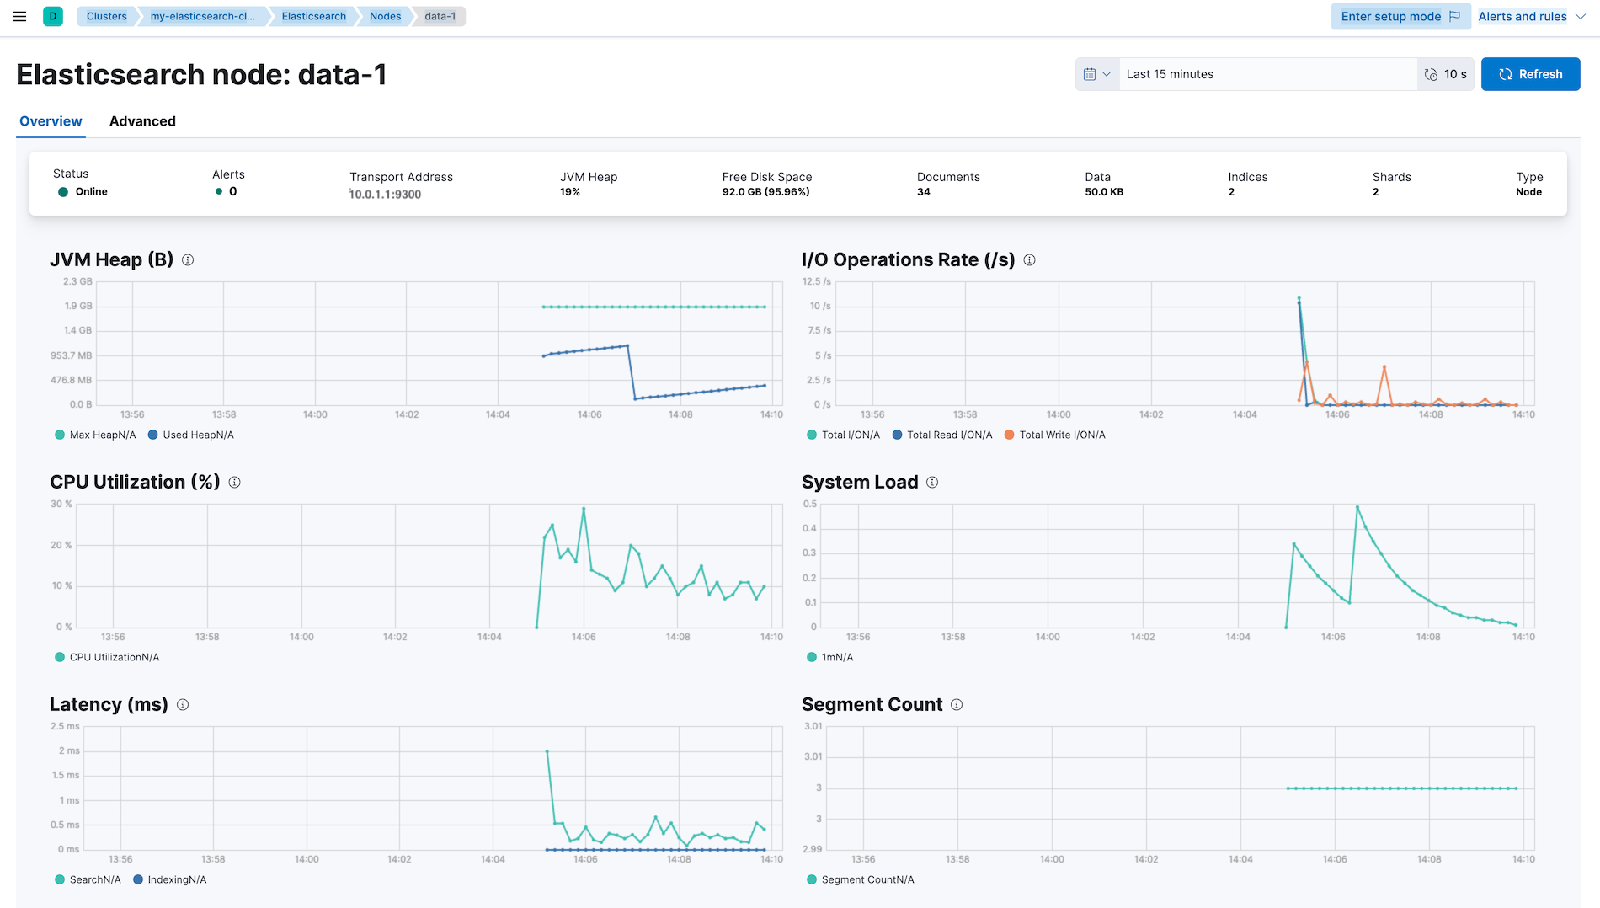Open the main navigation hamburger menu
1600x908 pixels.
pyautogui.click(x=19, y=16)
